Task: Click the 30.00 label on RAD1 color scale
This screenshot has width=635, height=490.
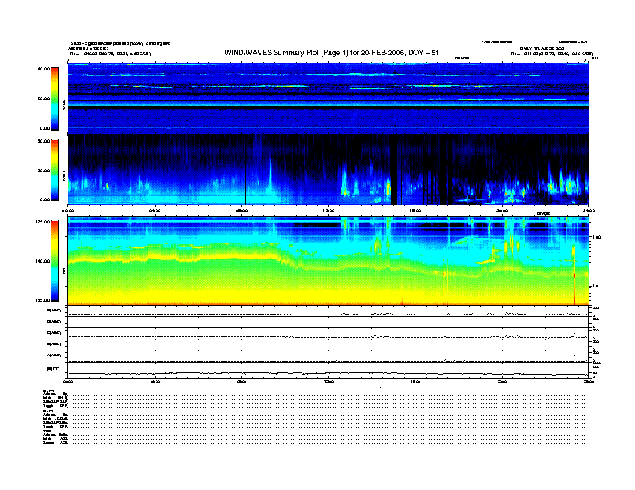Action: [x=44, y=171]
